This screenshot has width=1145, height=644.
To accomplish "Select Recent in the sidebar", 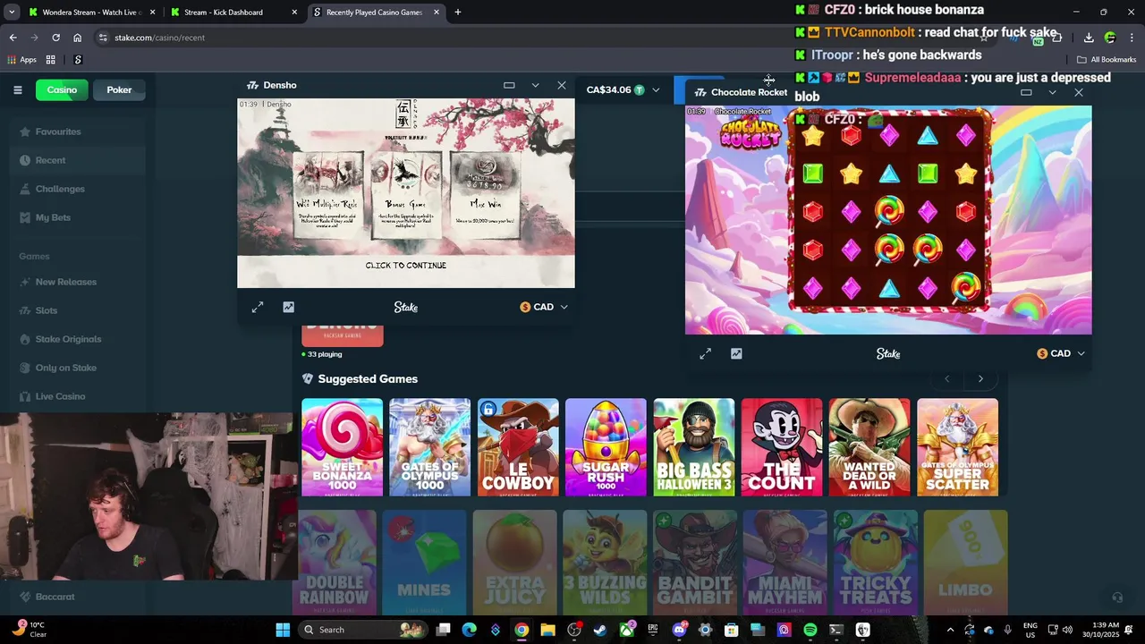I will (50, 160).
